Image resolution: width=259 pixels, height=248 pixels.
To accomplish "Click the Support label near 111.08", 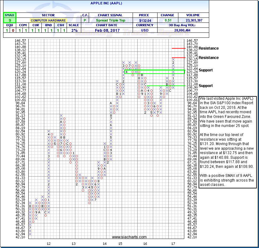I will pyautogui.click(x=206, y=86).
